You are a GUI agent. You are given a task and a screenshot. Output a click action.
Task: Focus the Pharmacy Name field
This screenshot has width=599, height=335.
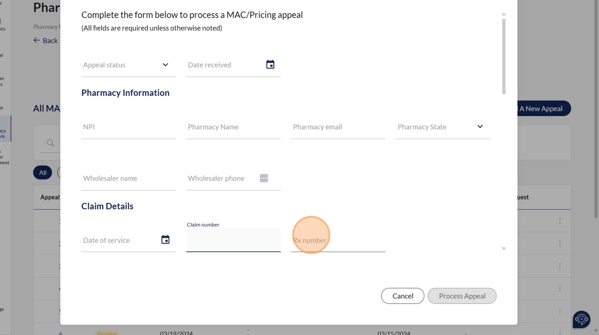coord(233,127)
